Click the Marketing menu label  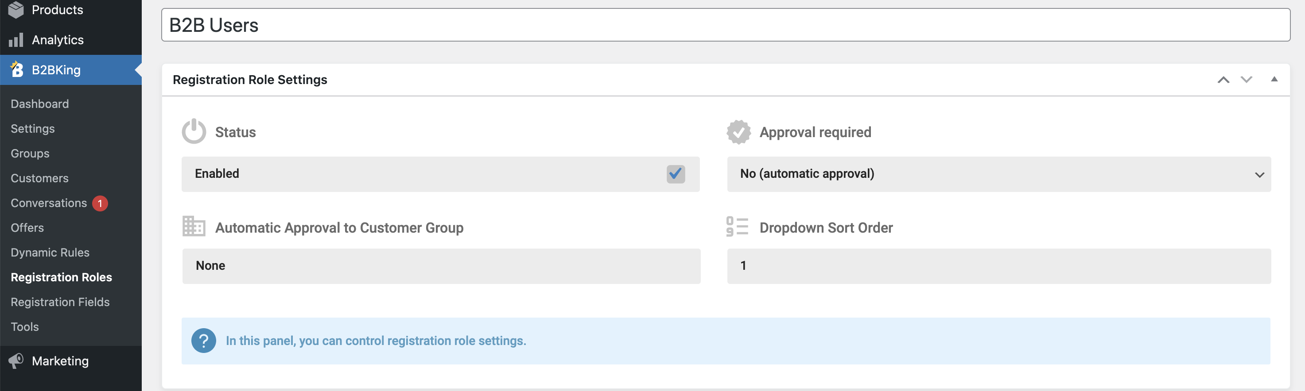pos(60,360)
